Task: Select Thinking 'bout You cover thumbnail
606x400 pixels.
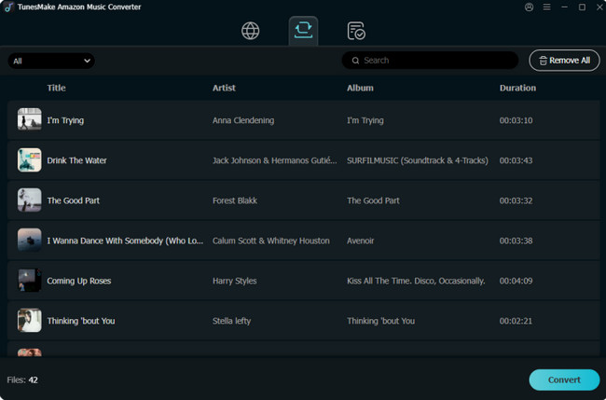Action: (30, 320)
